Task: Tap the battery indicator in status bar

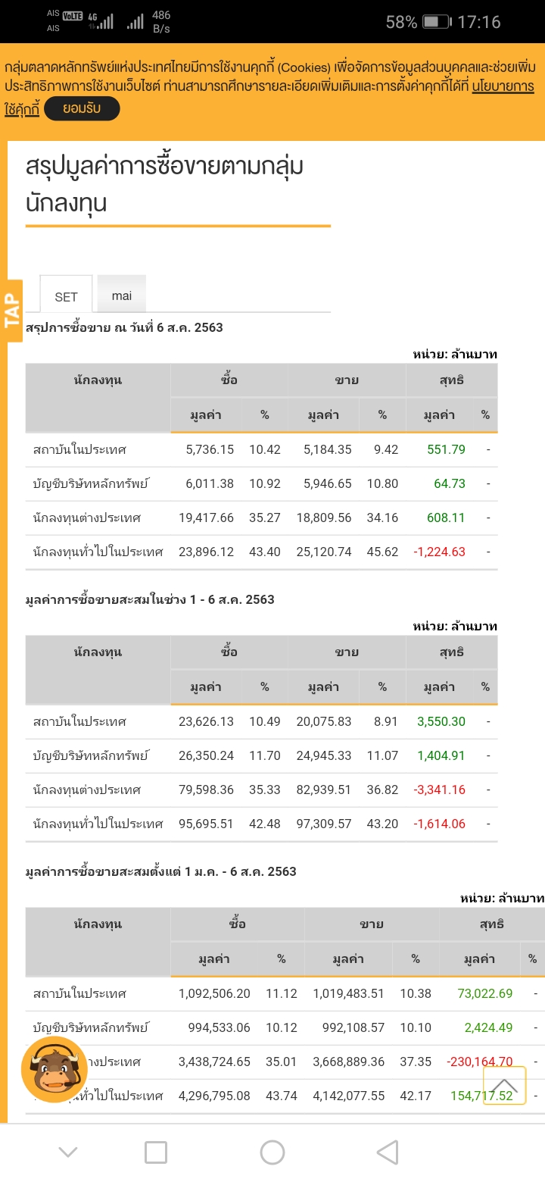Action: tap(437, 22)
